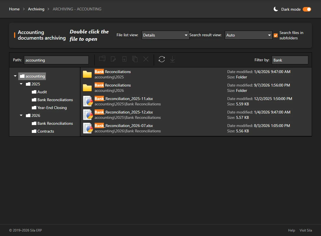Click the moon icon beside Dark mode

(276, 9)
